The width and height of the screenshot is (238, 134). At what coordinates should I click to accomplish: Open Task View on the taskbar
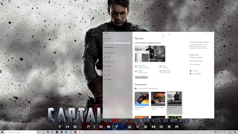[39, 132]
